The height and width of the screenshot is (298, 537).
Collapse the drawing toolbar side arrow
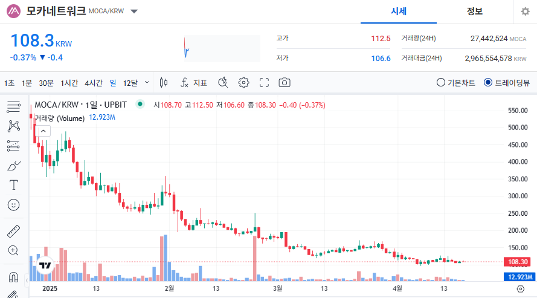tap(27, 281)
